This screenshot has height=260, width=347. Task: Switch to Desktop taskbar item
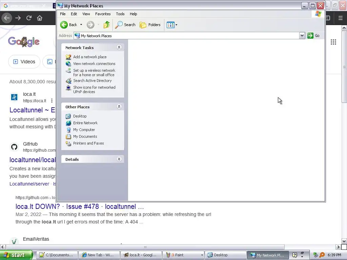click(x=225, y=255)
